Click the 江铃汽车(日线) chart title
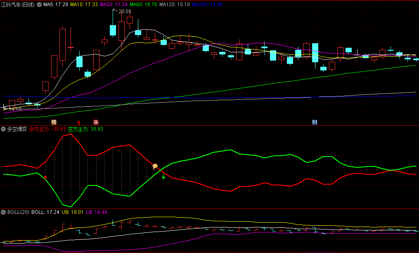 [x=18, y=5]
